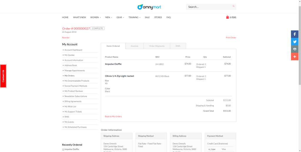Click the Reorder link
This screenshot has width=301, height=152.
(x=66, y=38)
